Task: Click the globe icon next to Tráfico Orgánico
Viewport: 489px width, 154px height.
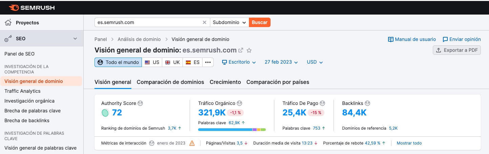Action: pyautogui.click(x=239, y=103)
